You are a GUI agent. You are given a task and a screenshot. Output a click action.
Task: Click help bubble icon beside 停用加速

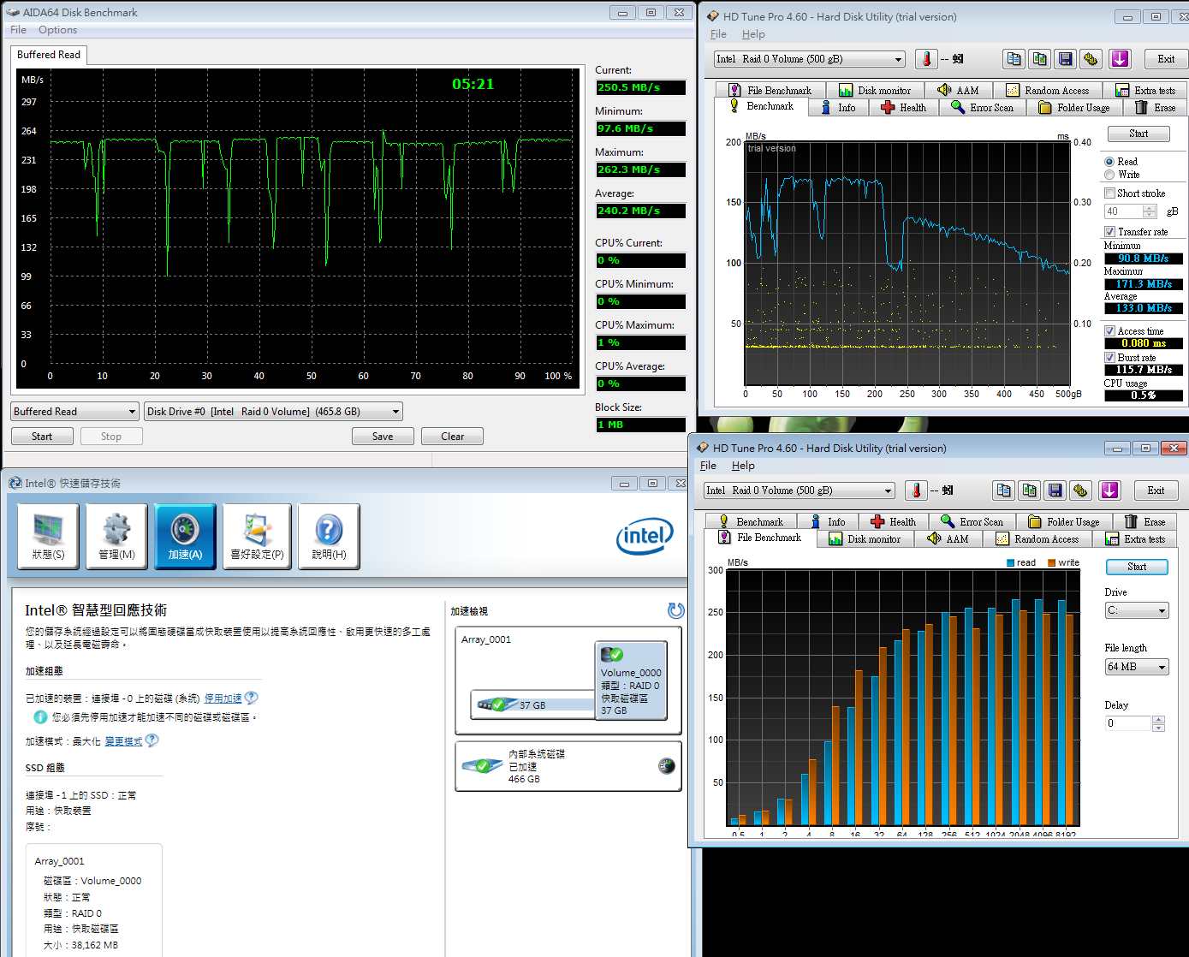pos(252,698)
